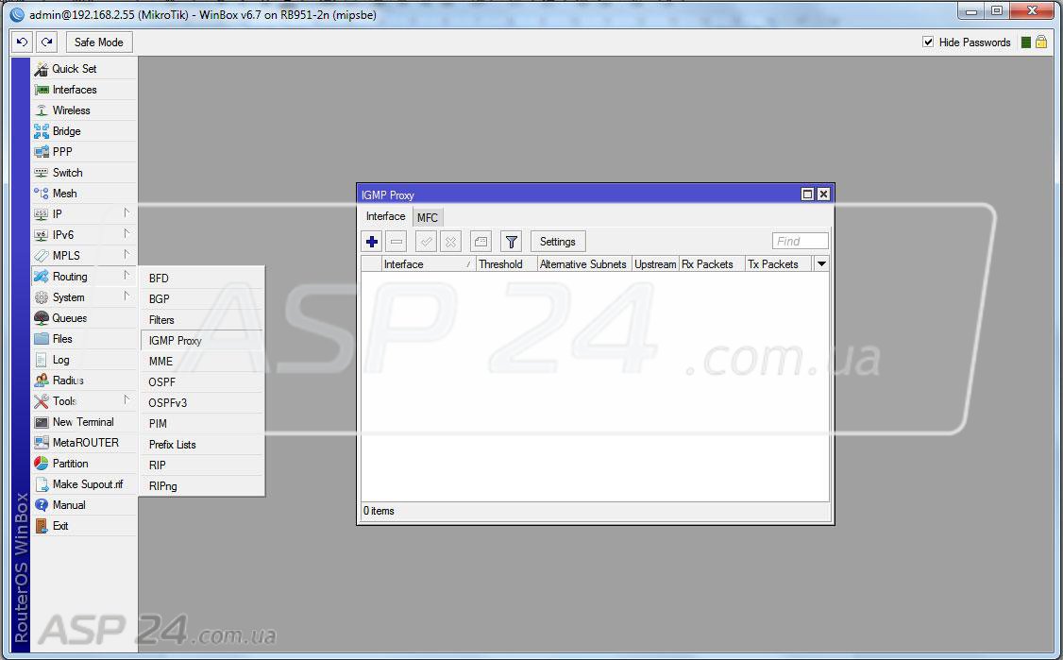Open the Queues section

pos(69,318)
